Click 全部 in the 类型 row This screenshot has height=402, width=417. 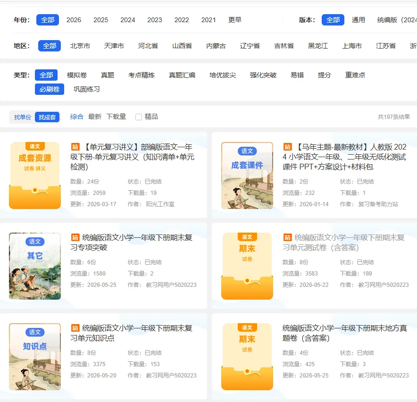click(46, 75)
